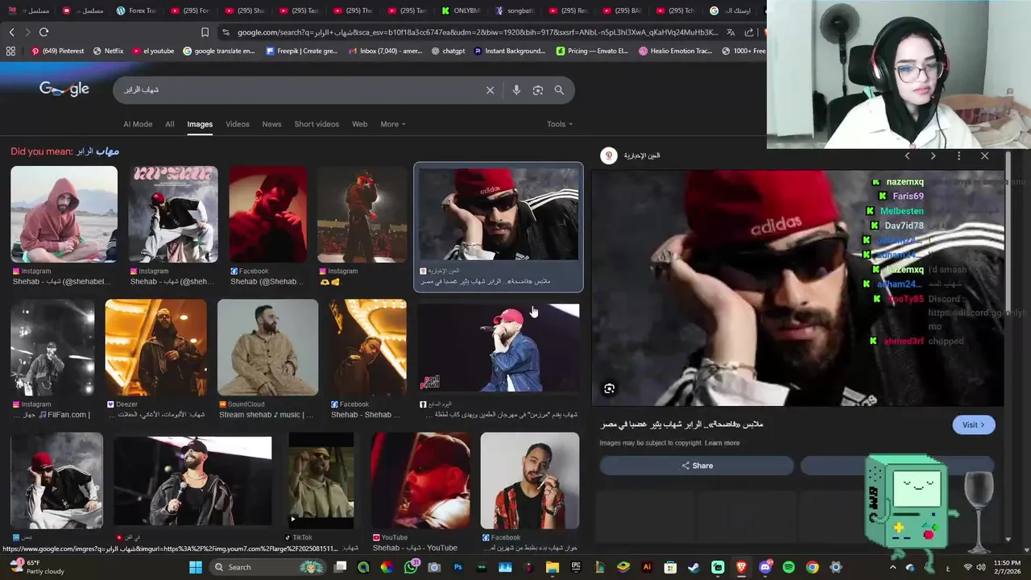Open File Explorer from the taskbar
1031x580 pixels.
(553, 567)
